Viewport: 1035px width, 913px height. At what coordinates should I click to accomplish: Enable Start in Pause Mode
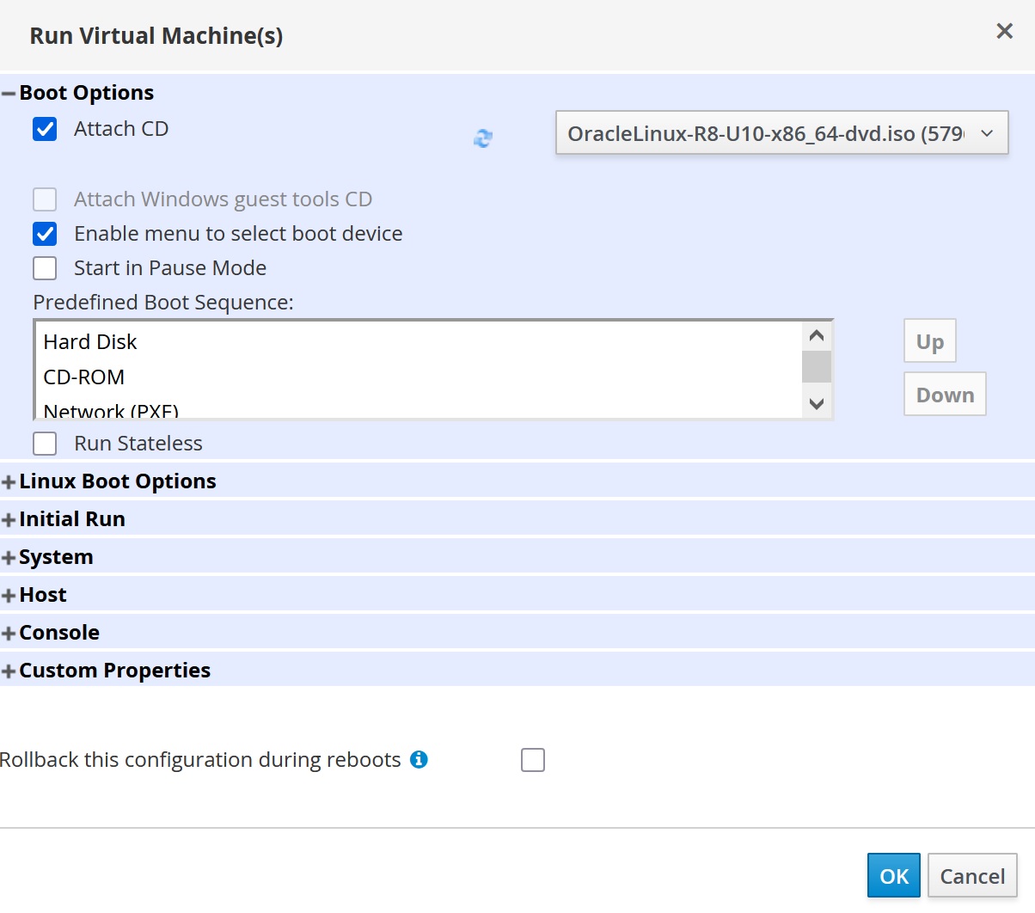[44, 267]
